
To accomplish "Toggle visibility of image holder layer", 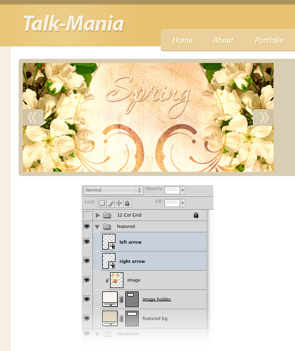I will 87,299.
